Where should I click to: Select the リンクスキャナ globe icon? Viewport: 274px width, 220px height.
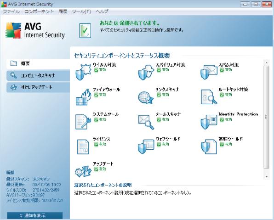pyautogui.click(x=146, y=97)
